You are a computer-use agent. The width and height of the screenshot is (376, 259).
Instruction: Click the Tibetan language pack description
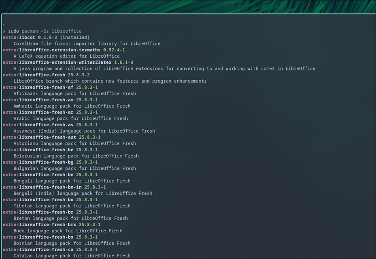click(72, 206)
